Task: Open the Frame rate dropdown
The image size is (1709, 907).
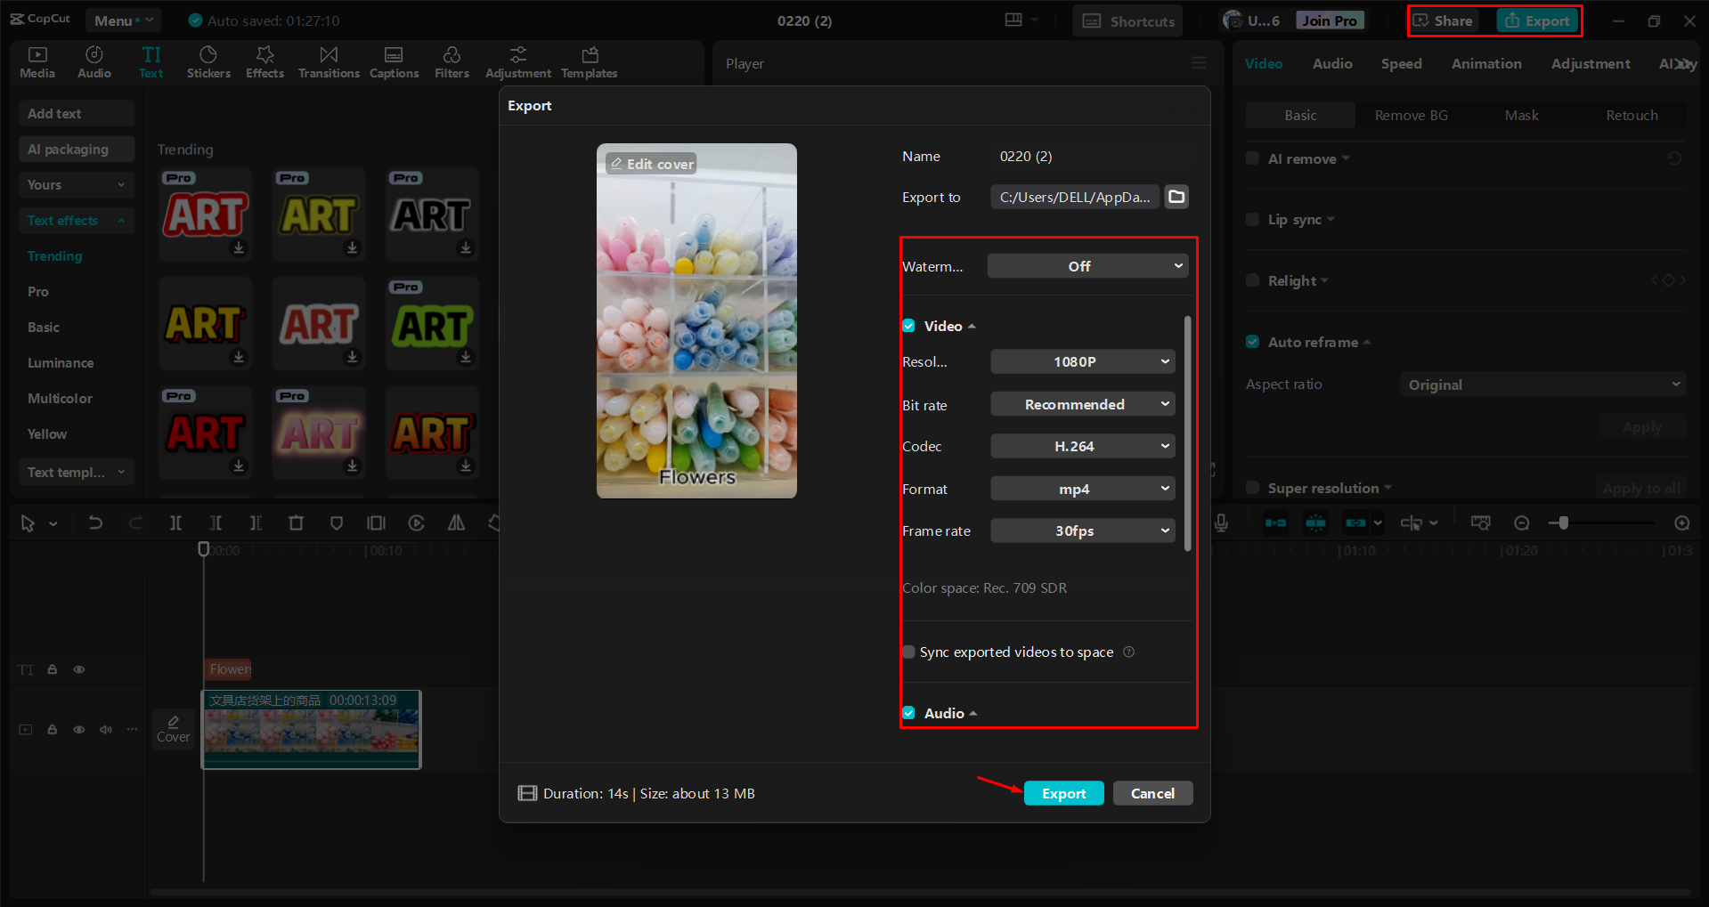Action: (x=1082, y=530)
